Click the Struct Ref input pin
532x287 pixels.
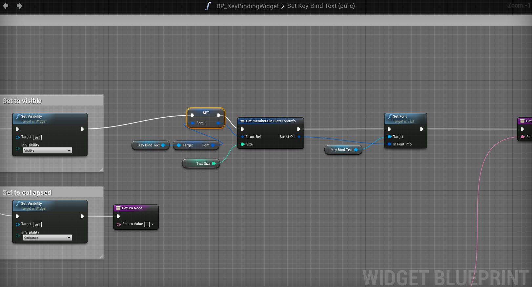(242, 137)
